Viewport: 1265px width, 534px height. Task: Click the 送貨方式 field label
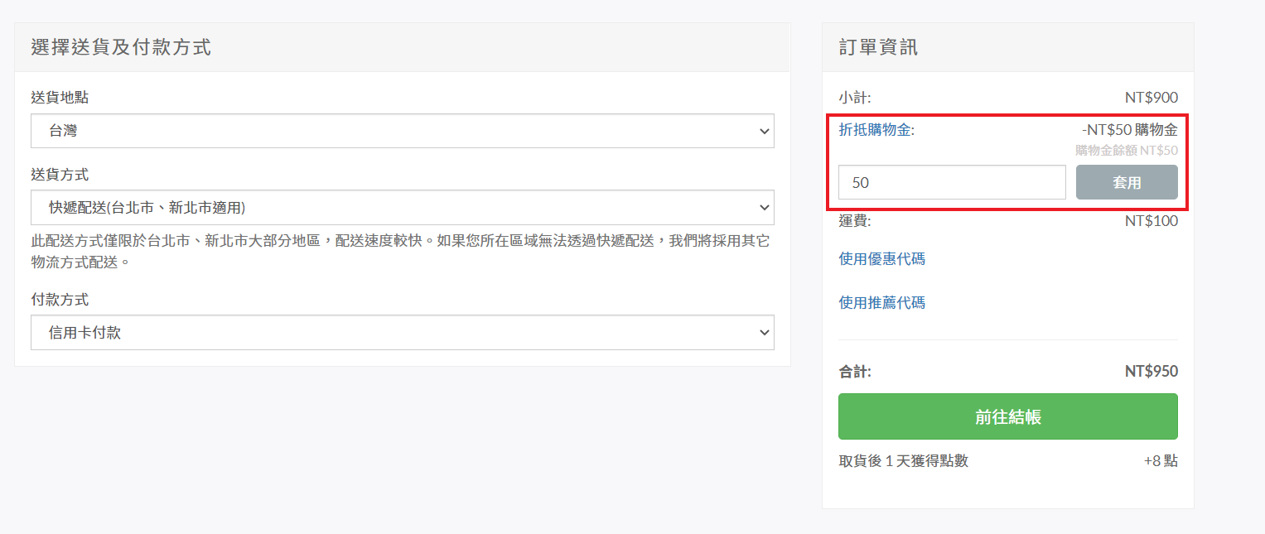pyautogui.click(x=60, y=175)
